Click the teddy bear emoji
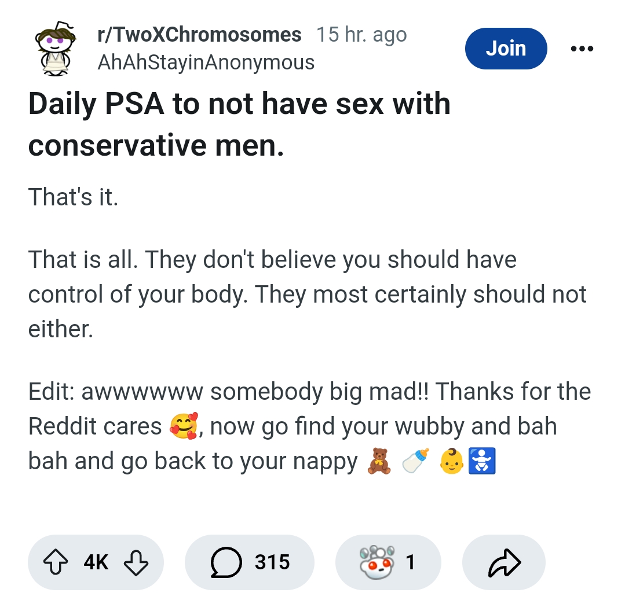The width and height of the screenshot is (625, 600). (379, 461)
